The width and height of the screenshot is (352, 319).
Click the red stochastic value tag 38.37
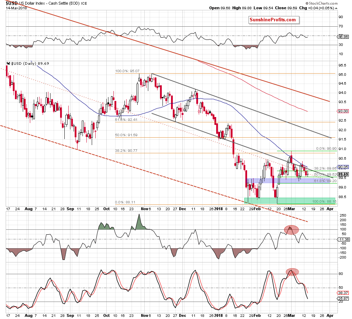[343, 293]
